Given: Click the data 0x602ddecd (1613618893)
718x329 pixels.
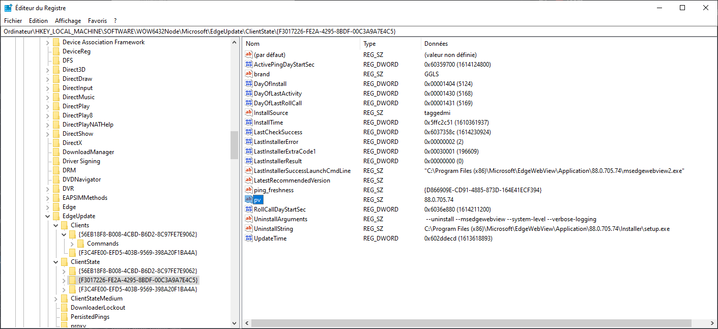Looking at the screenshot, I should [458, 238].
